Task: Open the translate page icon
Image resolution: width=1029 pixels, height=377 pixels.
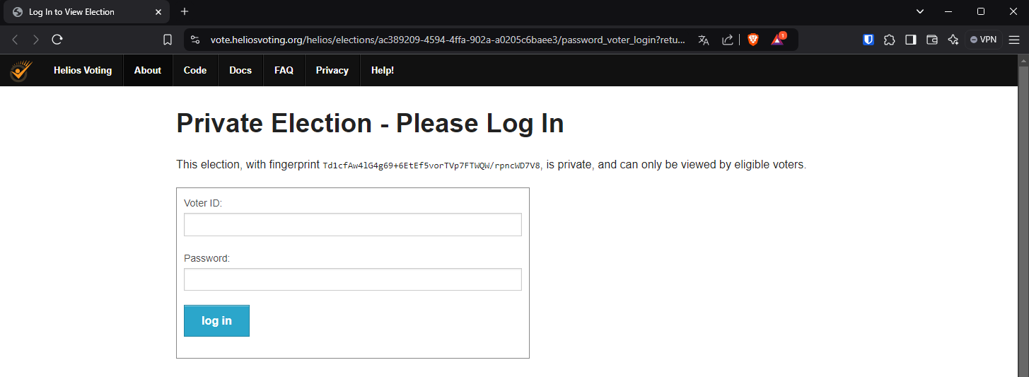Action: (x=703, y=40)
